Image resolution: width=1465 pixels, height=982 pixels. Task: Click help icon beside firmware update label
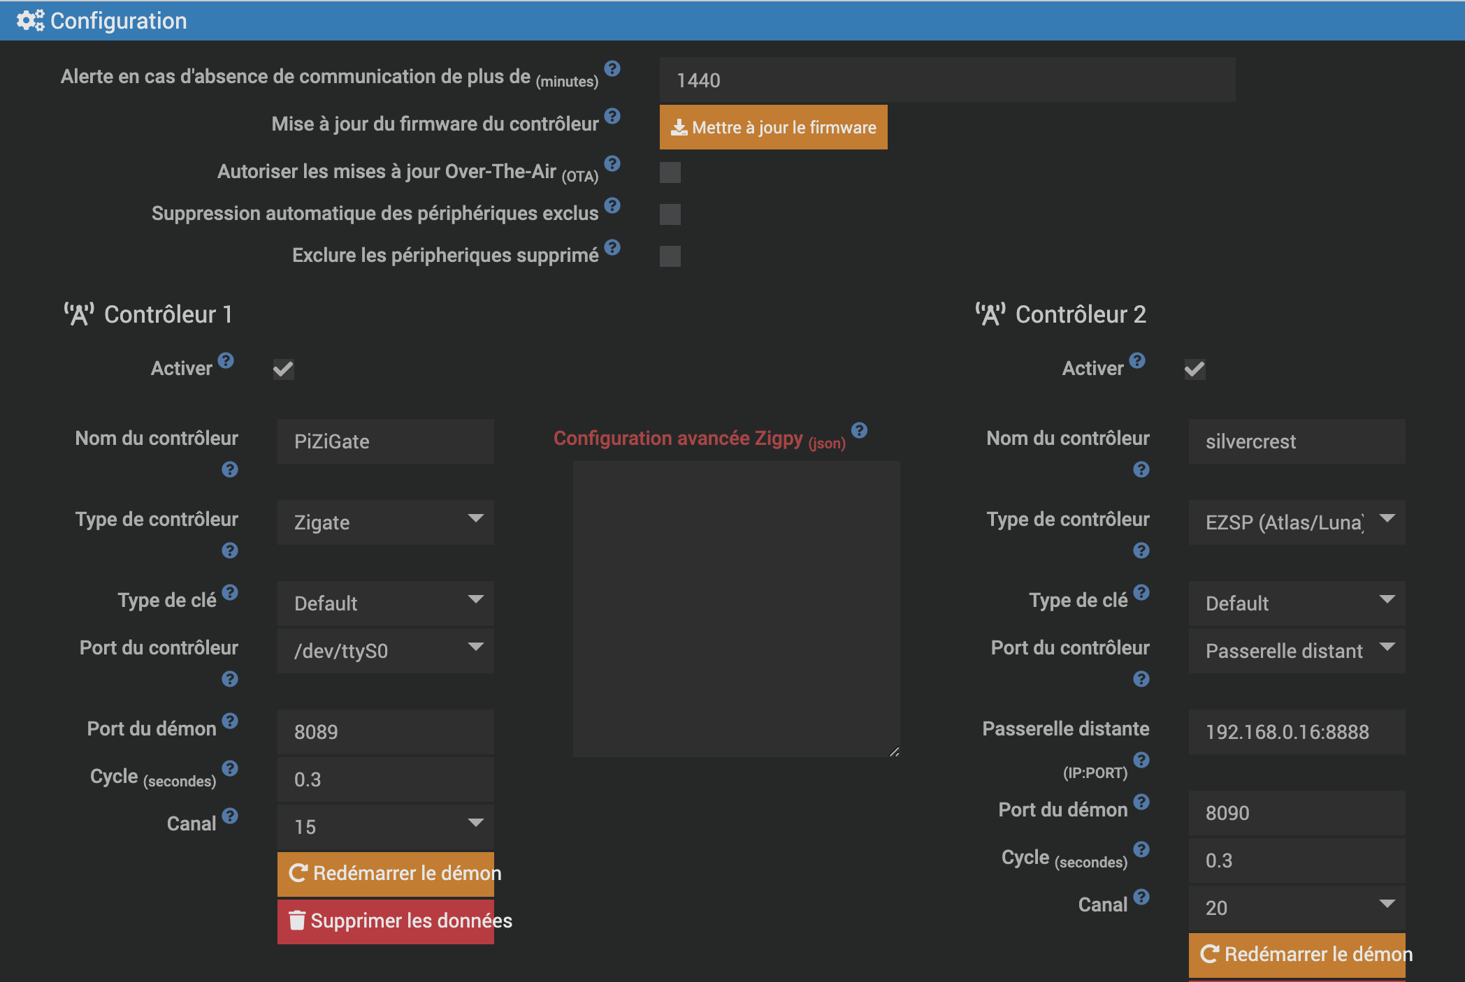tap(612, 116)
